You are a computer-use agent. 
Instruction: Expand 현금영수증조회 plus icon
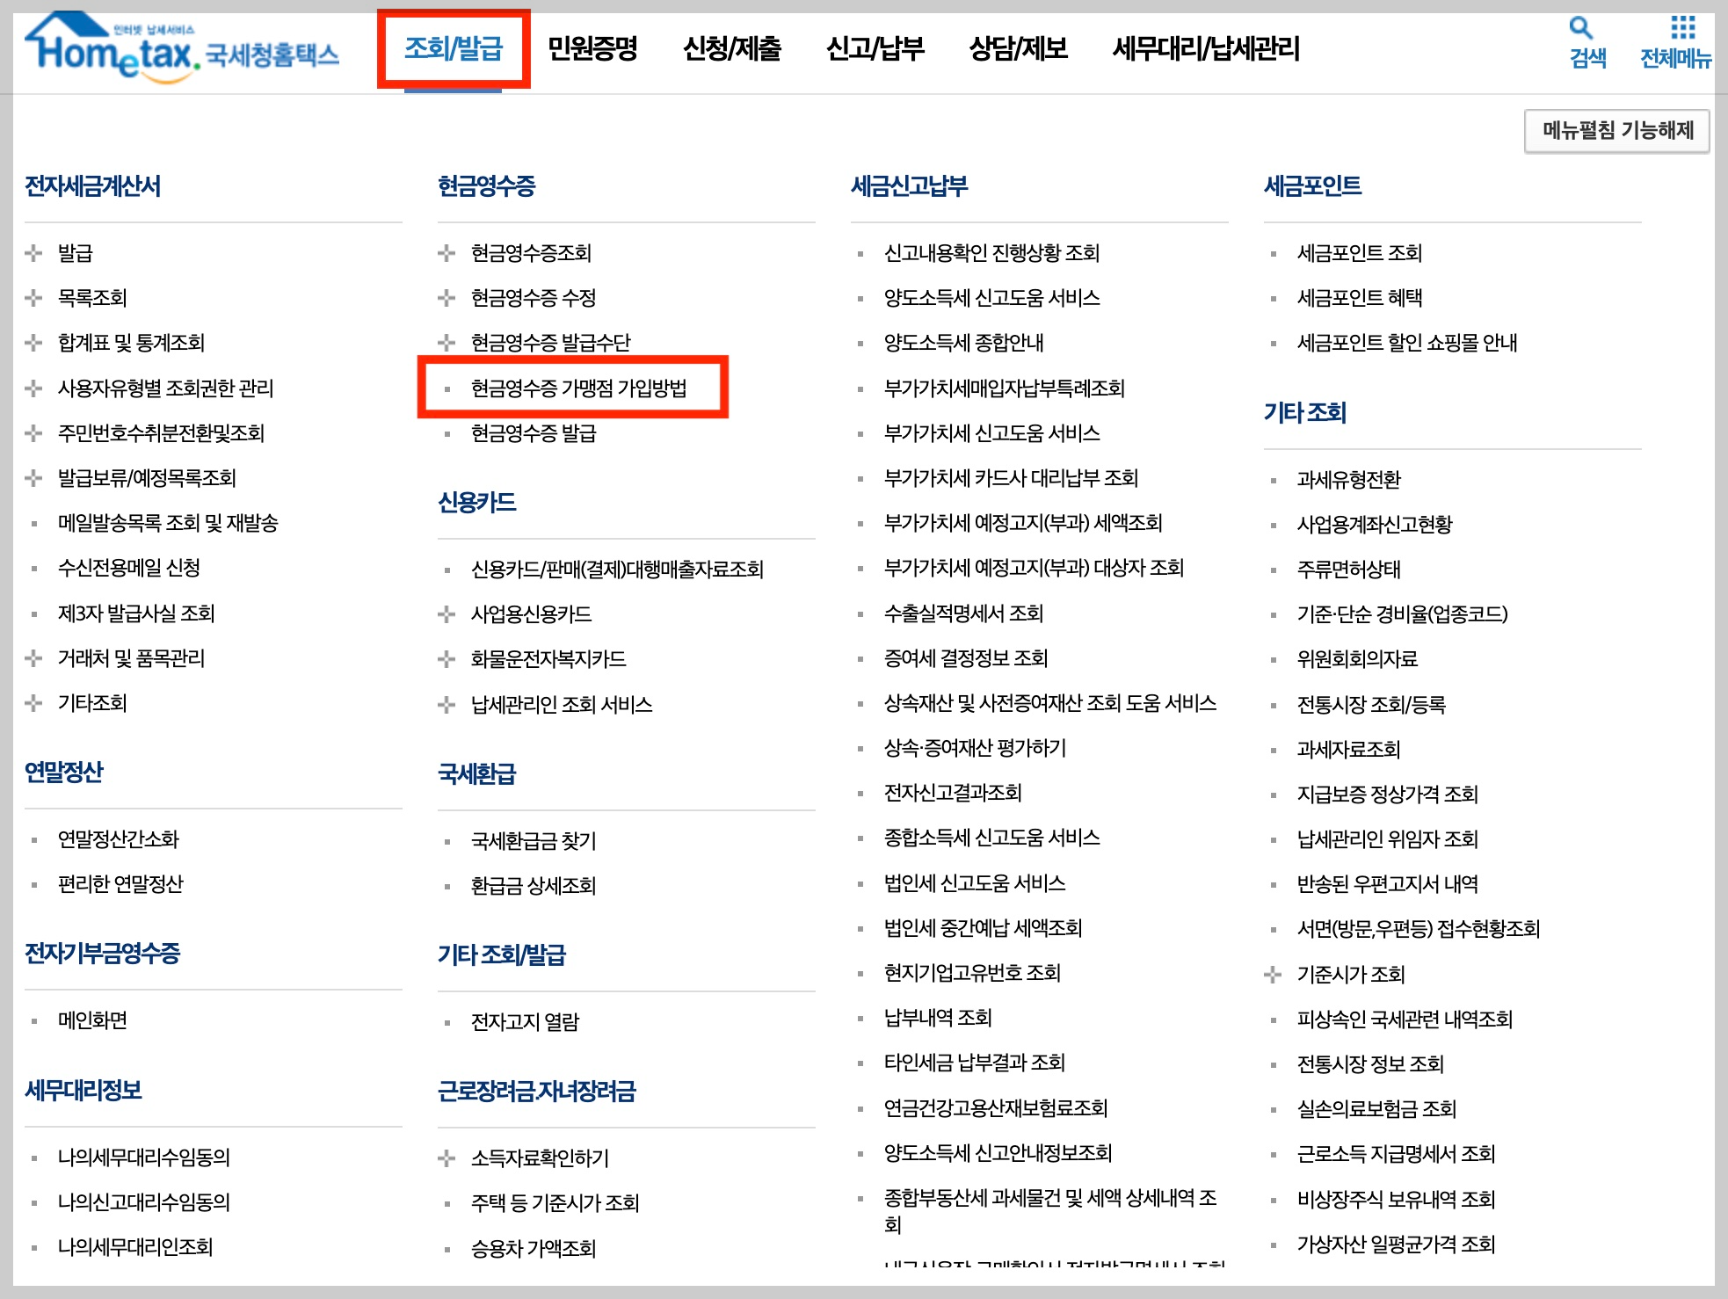pos(447,253)
